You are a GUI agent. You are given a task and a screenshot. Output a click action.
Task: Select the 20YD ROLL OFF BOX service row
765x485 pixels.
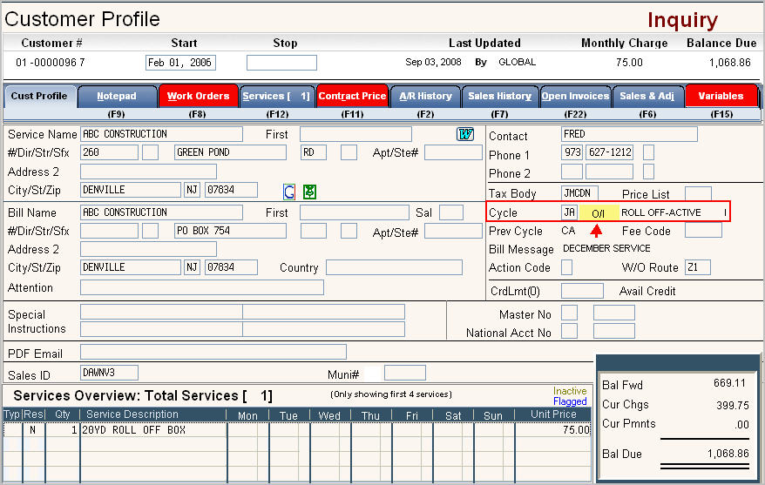(297, 429)
